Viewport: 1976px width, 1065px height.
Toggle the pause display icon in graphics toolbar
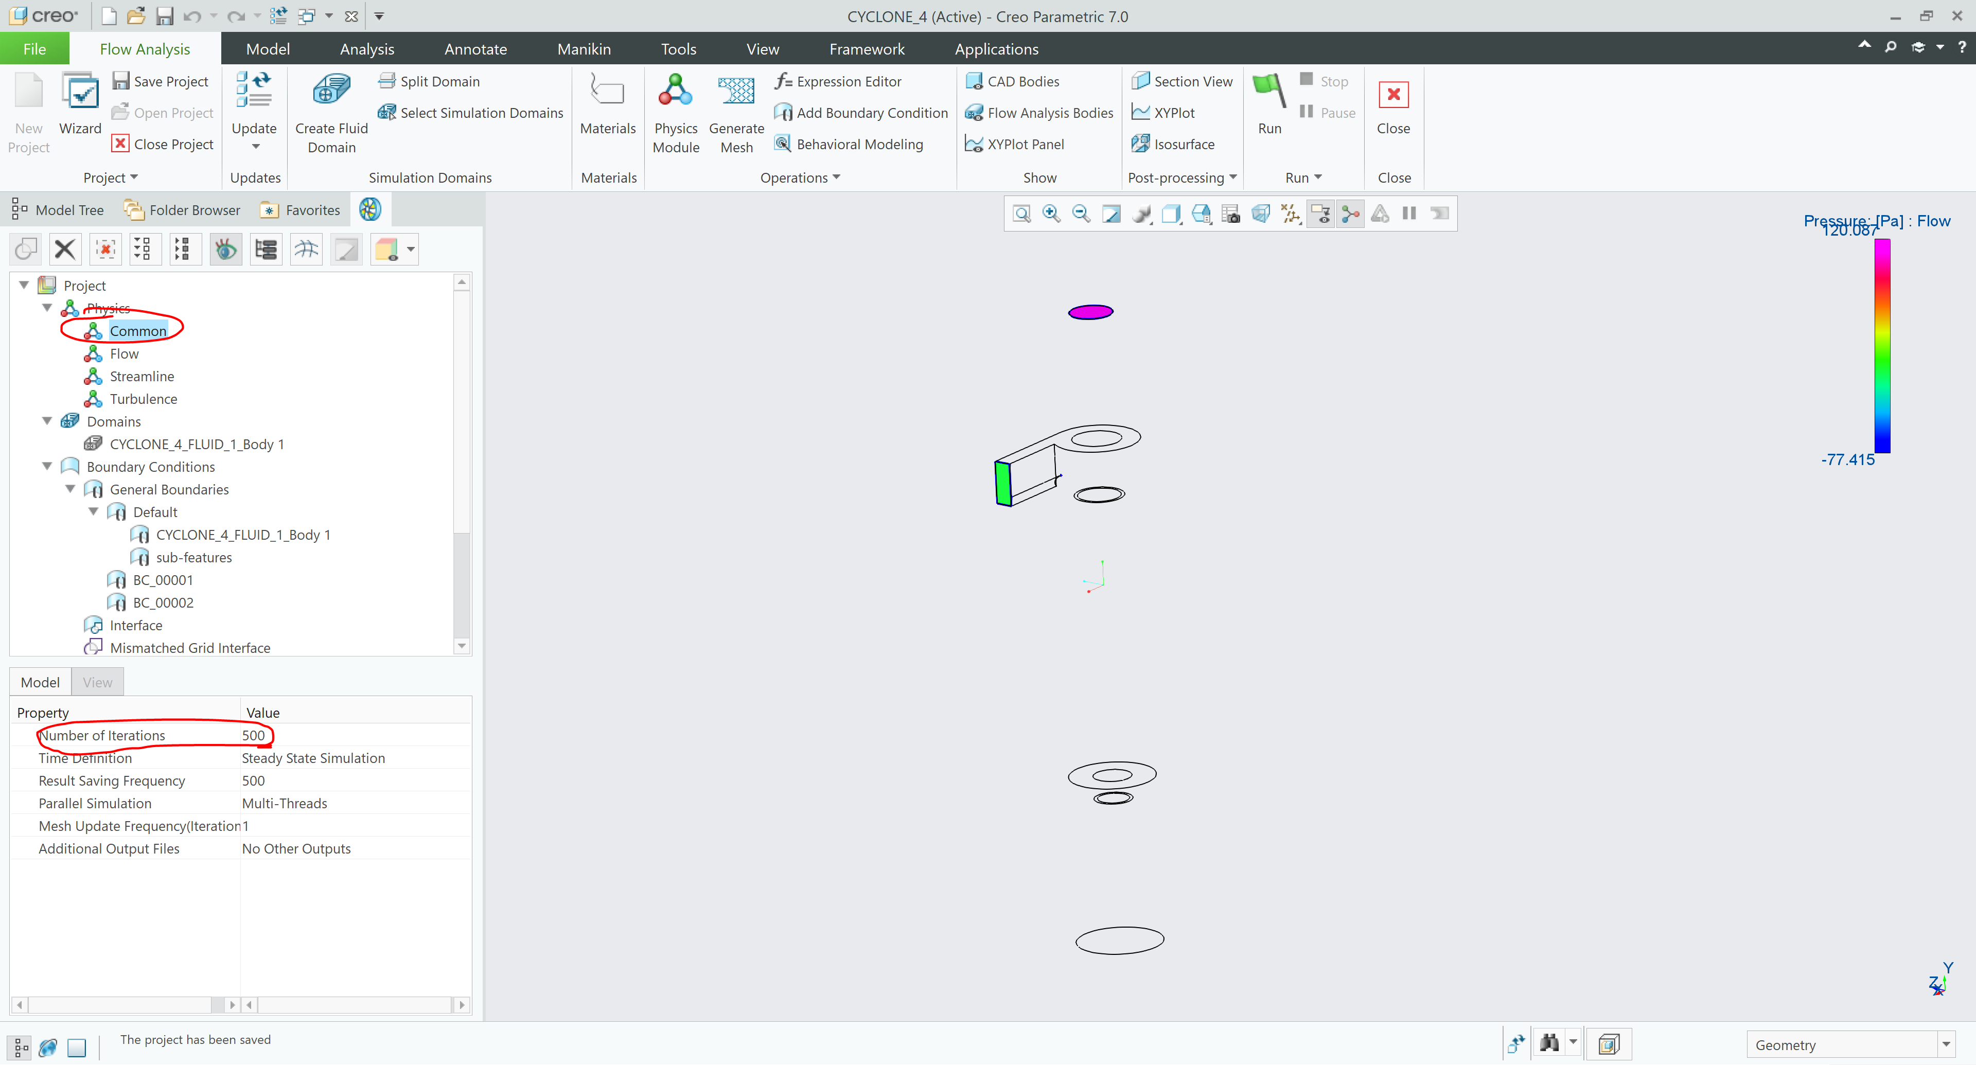[1409, 213]
